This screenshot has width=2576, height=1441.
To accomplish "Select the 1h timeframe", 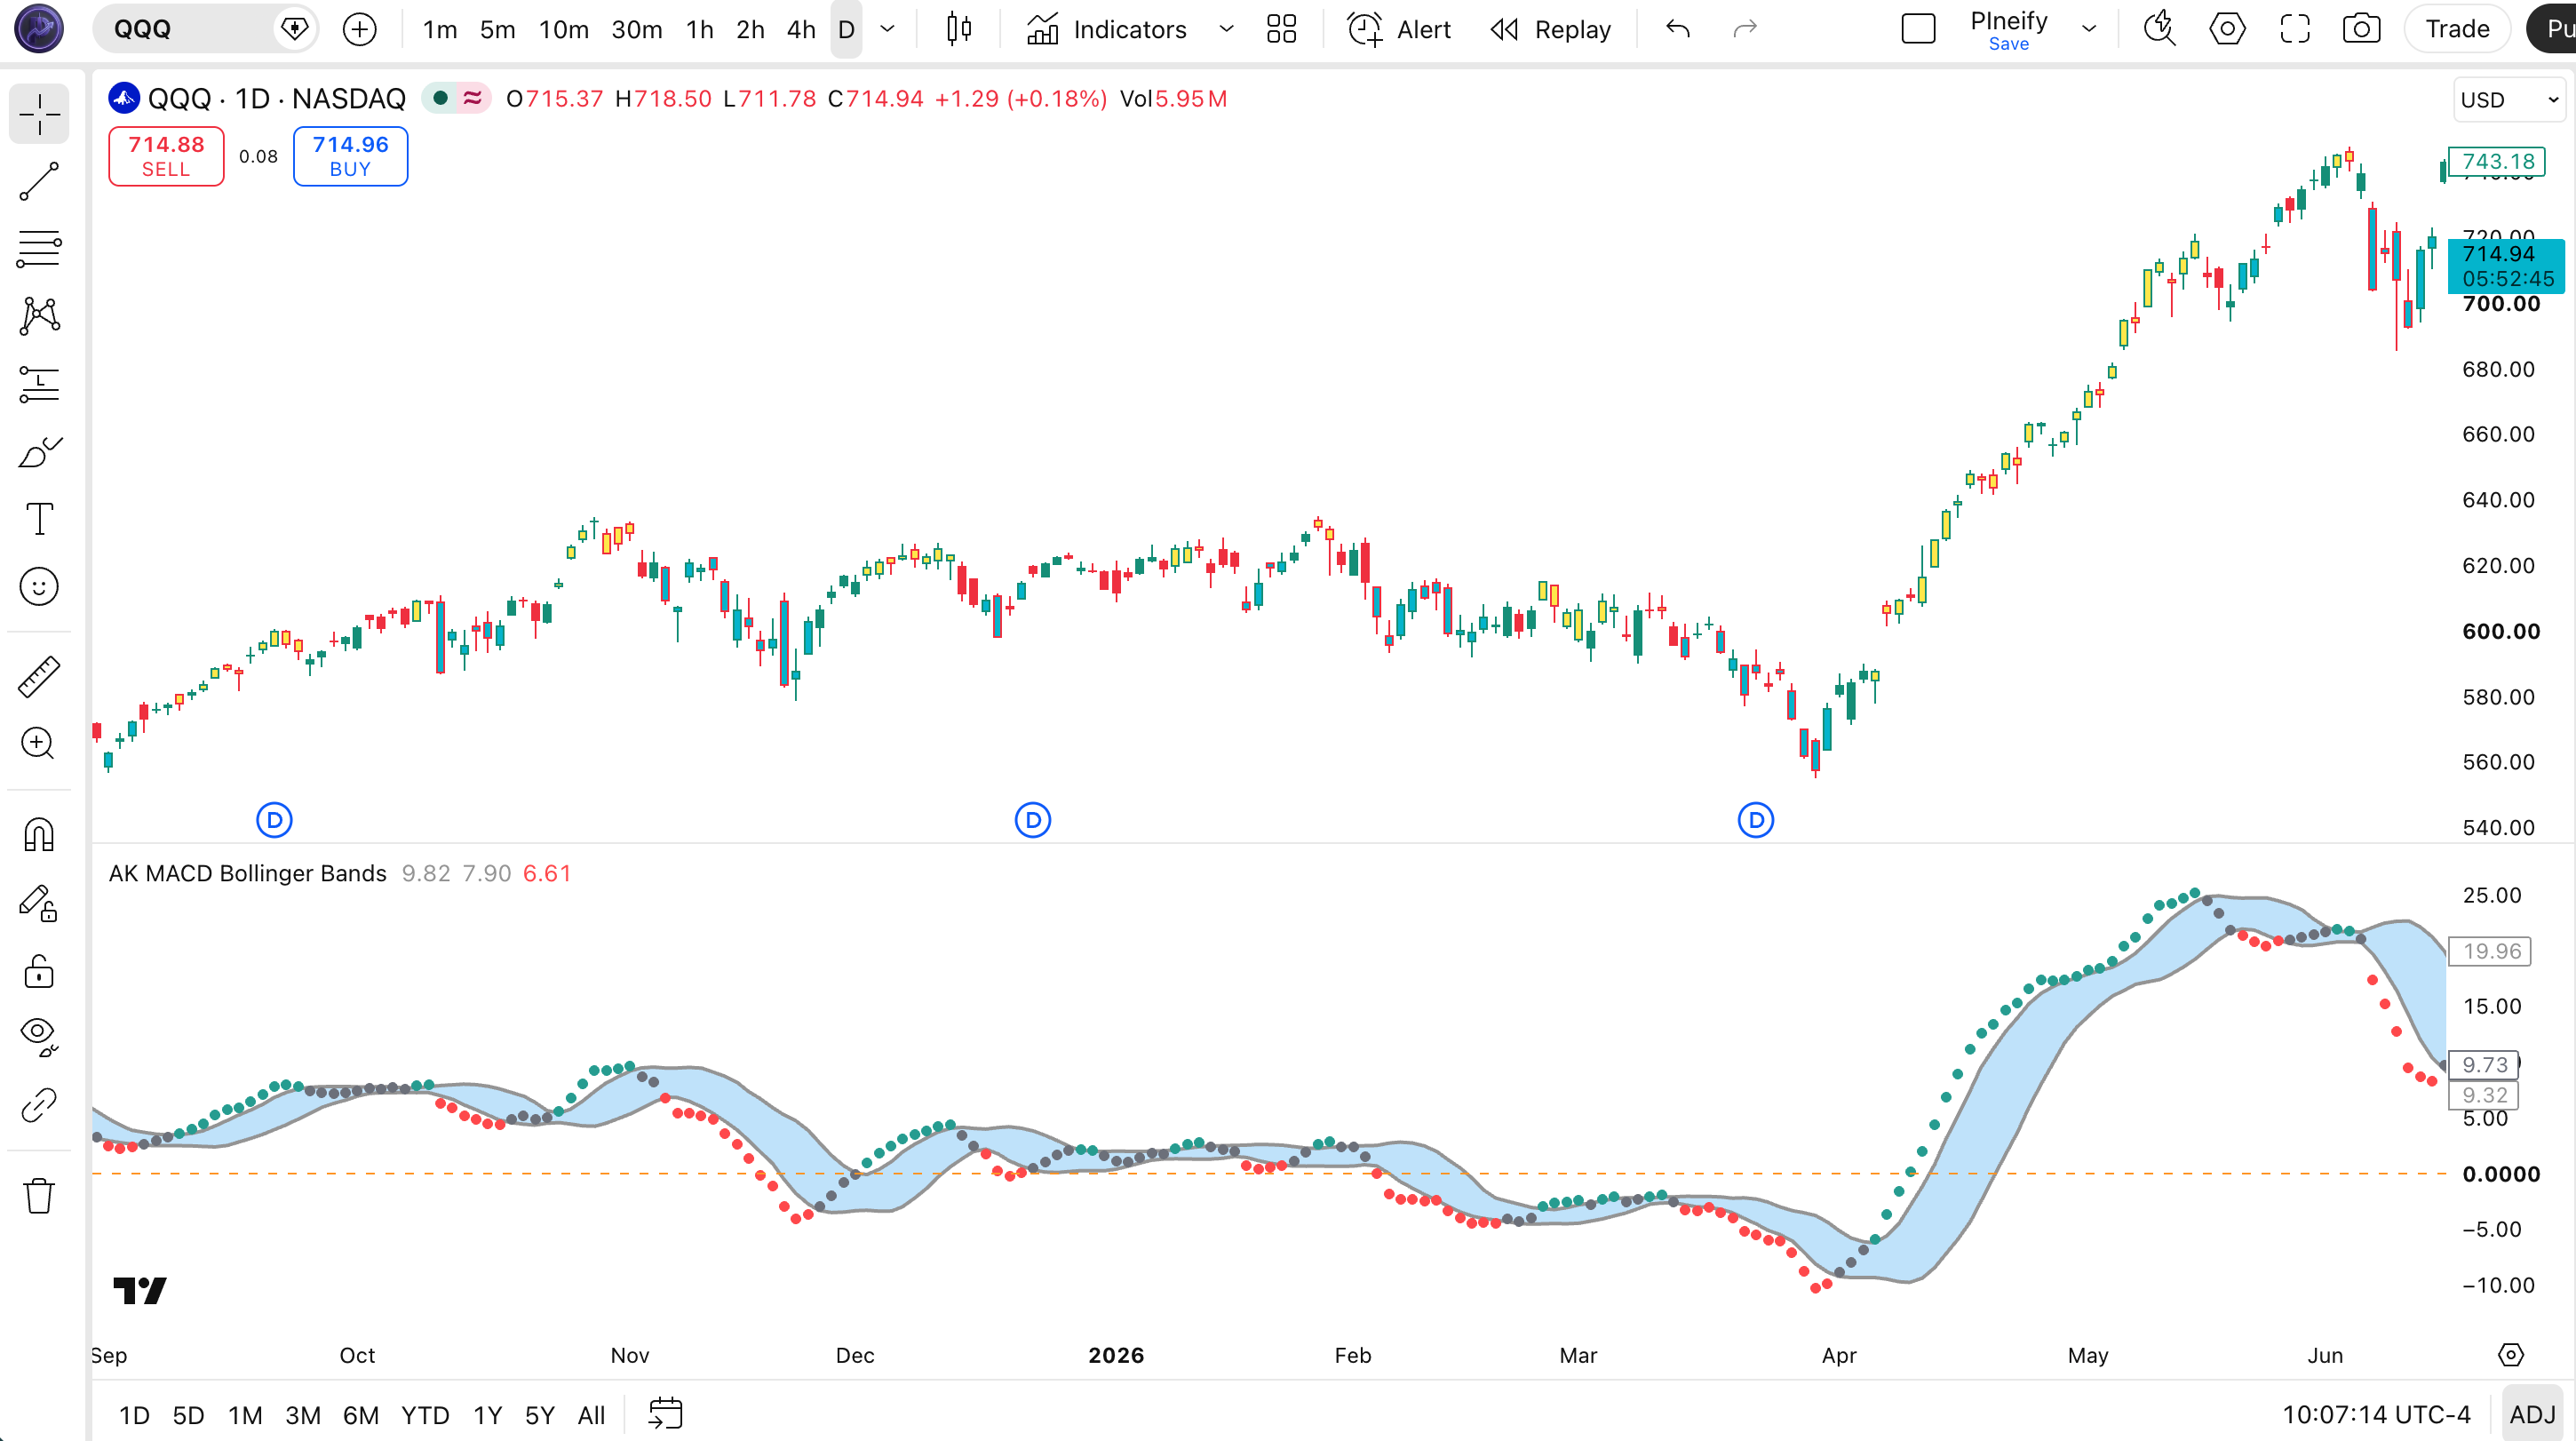I will (x=700, y=29).
